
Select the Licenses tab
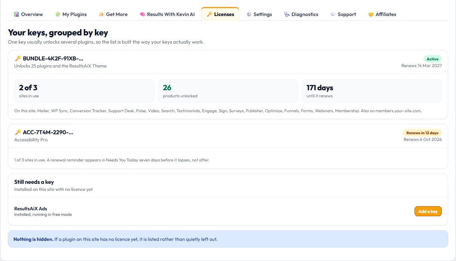[220, 14]
